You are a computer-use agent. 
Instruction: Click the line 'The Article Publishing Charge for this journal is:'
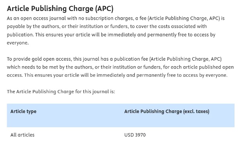(61, 92)
